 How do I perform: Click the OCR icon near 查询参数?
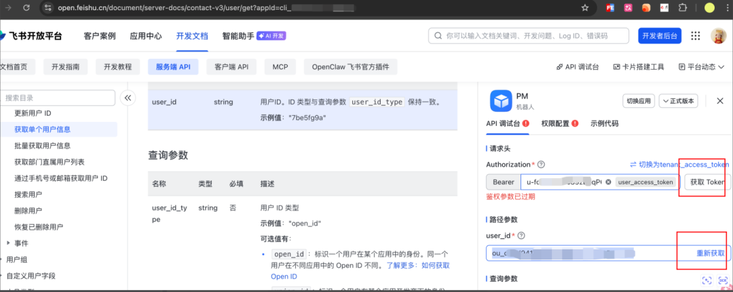tap(723, 280)
